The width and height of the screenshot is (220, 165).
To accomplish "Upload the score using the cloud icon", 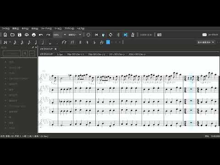I will (x=27, y=35).
